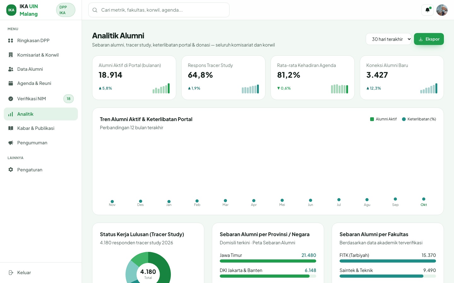Click the IKA logo icon
The image size is (454, 283).
(x=11, y=10)
